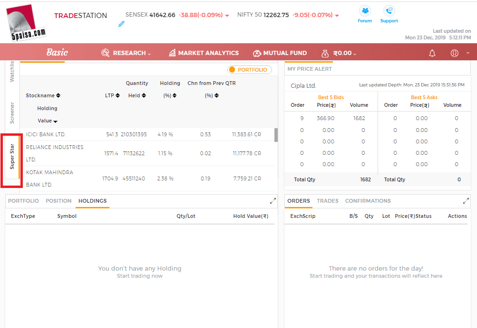The width and height of the screenshot is (477, 328).
Task: Click the Qty/Lot column header
Action: coord(186,216)
